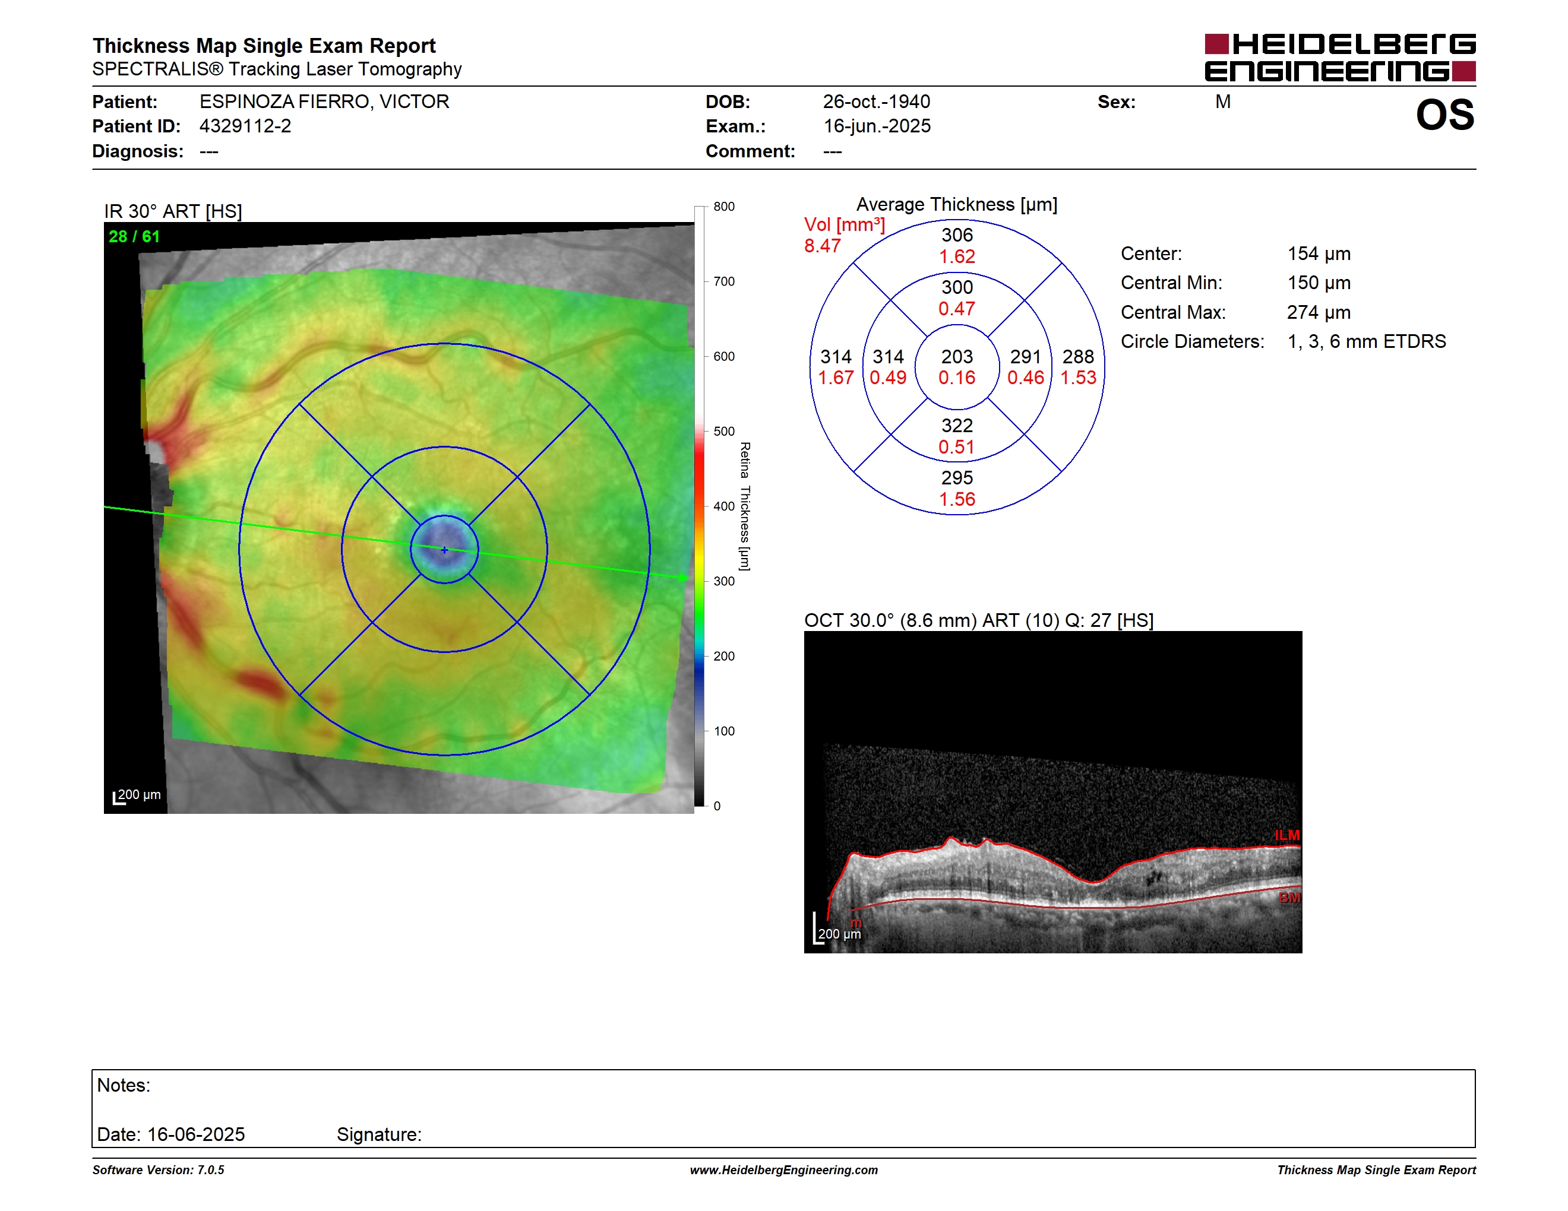Click the foveal center cross on the thickness map
This screenshot has height=1211, width=1568.
pos(444,550)
